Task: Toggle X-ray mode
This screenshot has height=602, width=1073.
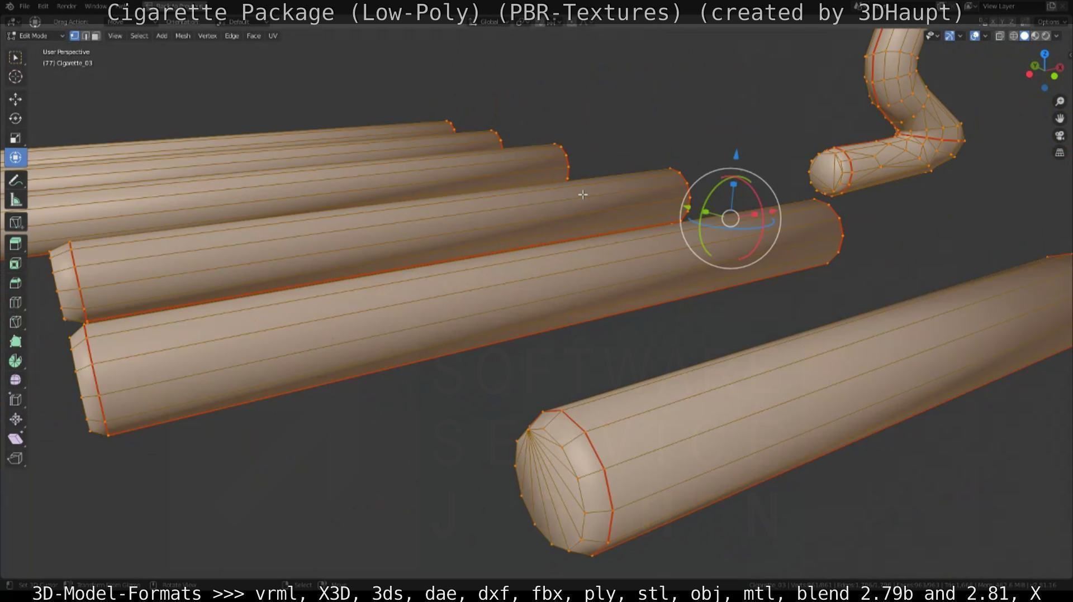Action: tap(1000, 36)
